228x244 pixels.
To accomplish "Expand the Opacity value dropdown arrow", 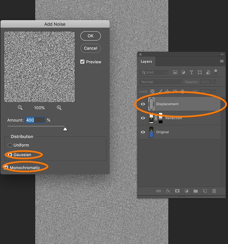I will 214,82.
